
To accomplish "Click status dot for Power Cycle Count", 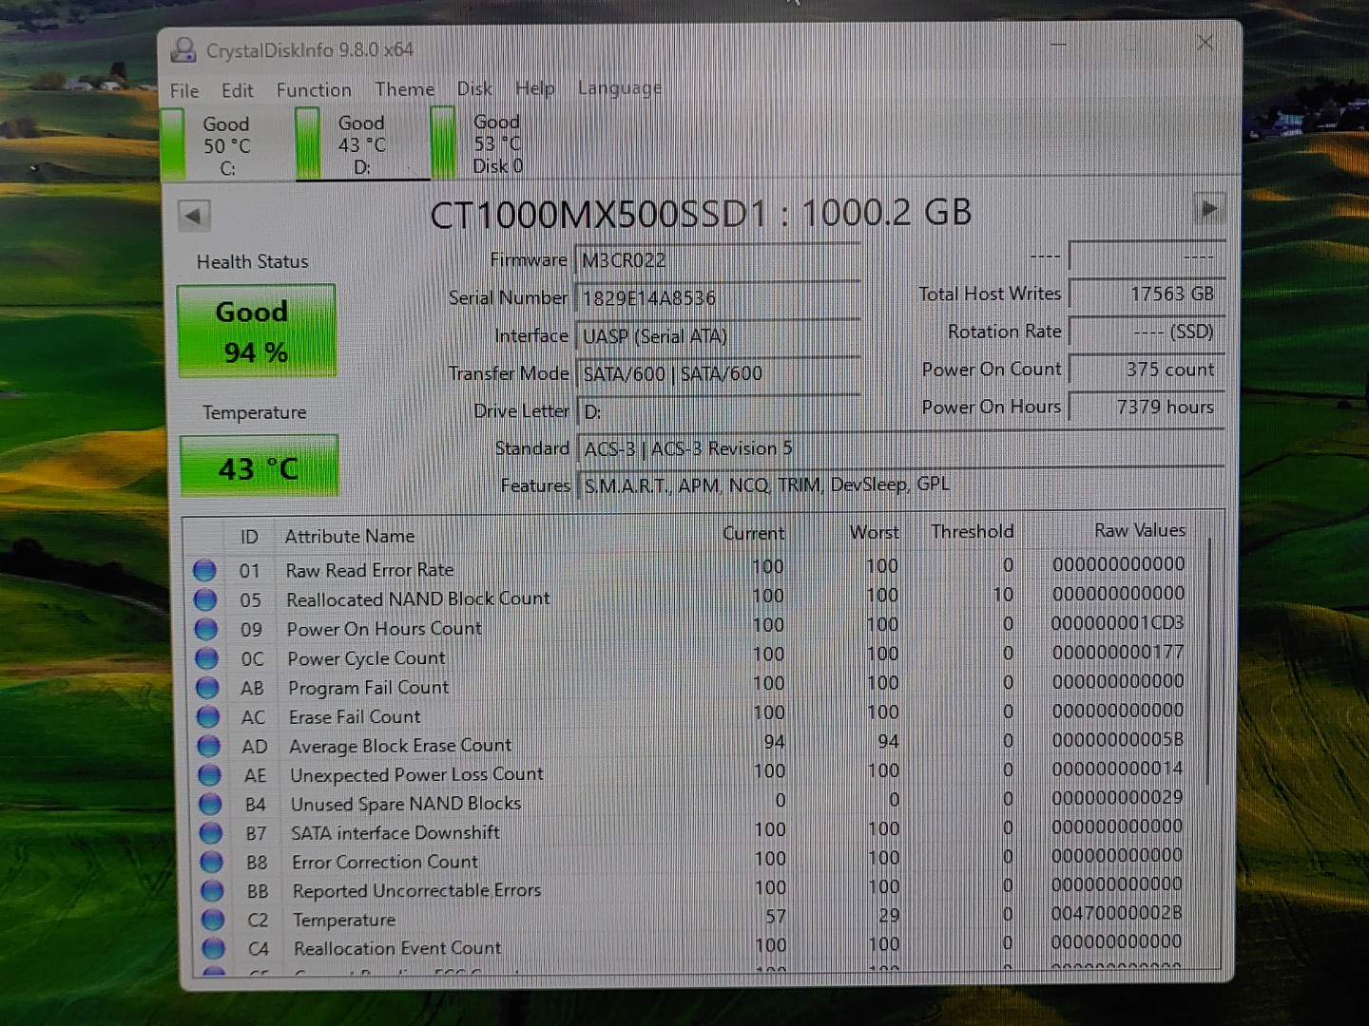I will [207, 658].
